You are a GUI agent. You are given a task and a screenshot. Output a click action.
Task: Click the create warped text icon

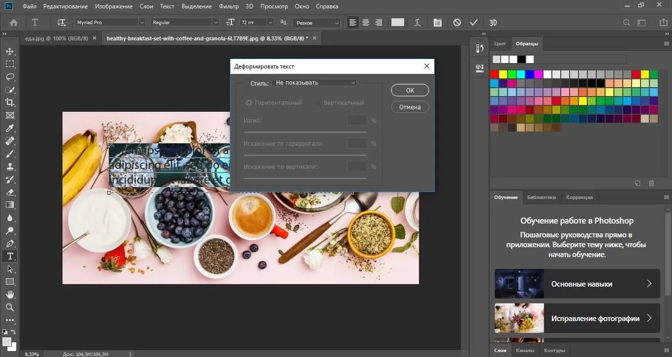click(417, 23)
